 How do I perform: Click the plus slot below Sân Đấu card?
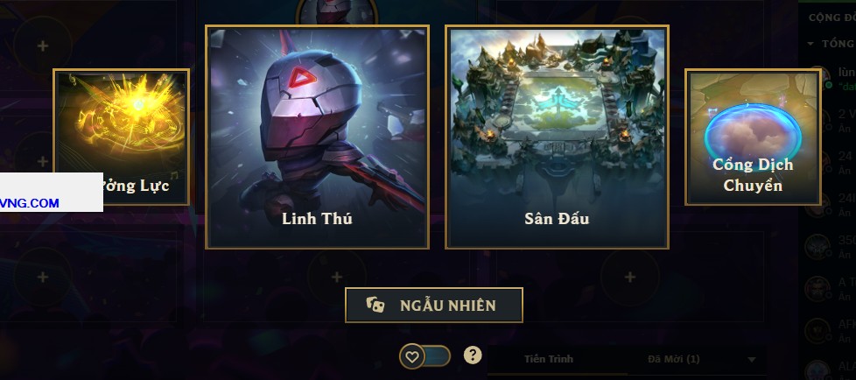629,278
